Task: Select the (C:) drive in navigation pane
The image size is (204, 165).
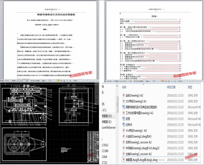Action: click(x=104, y=110)
